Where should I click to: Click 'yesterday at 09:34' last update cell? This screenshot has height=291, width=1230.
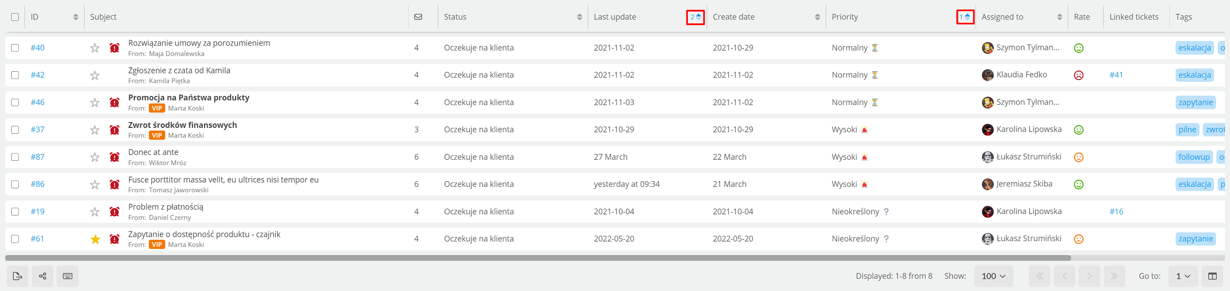(627, 184)
